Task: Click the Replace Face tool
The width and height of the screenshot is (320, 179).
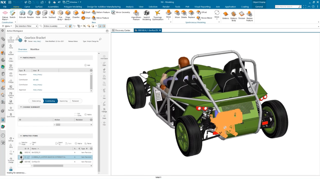Action: 192,14
